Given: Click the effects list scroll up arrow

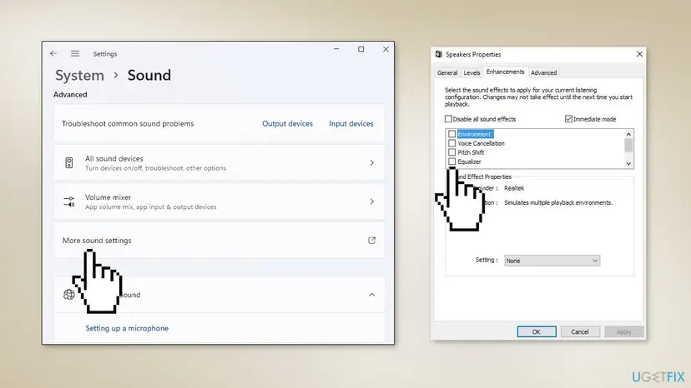Looking at the screenshot, I should [628, 134].
